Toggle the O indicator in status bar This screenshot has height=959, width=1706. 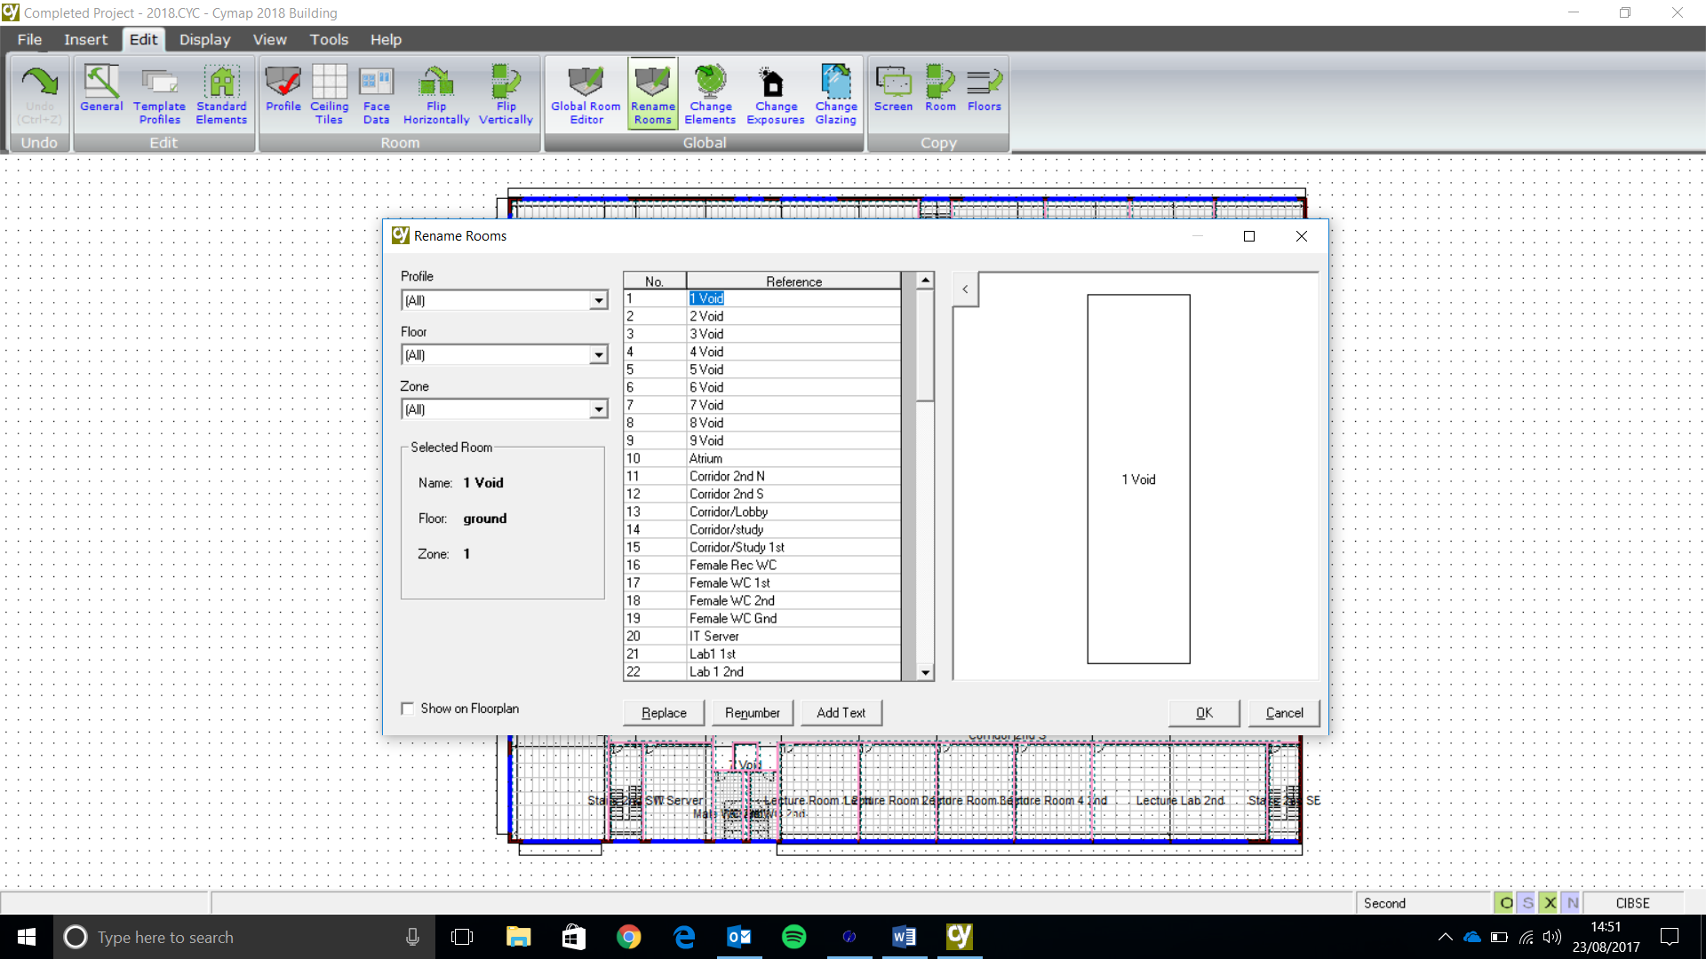pyautogui.click(x=1505, y=903)
